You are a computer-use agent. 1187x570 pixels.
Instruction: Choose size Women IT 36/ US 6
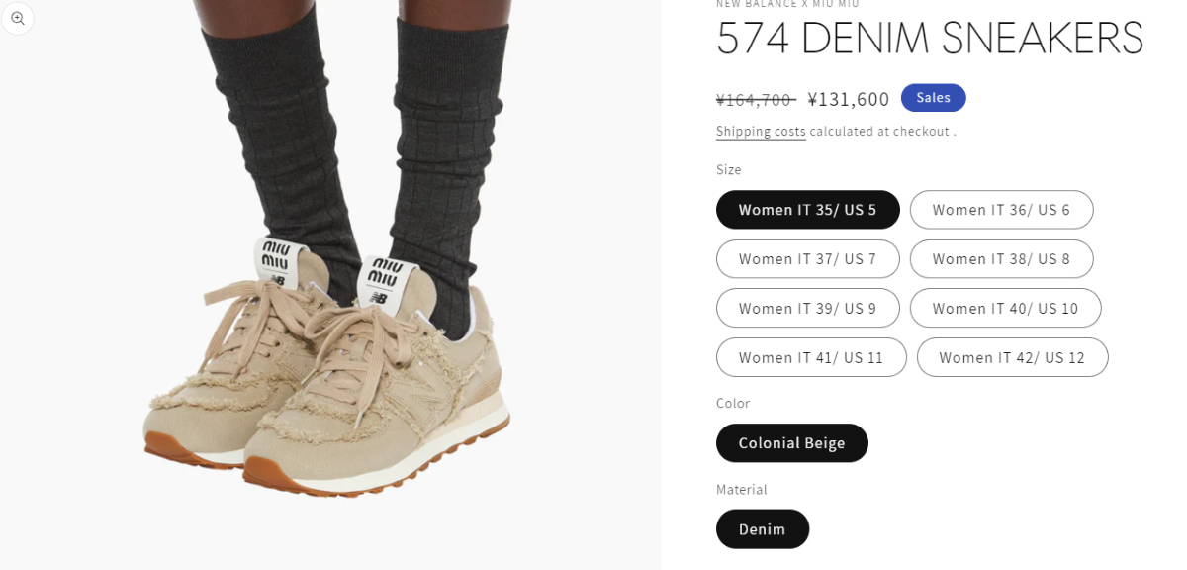click(1001, 210)
